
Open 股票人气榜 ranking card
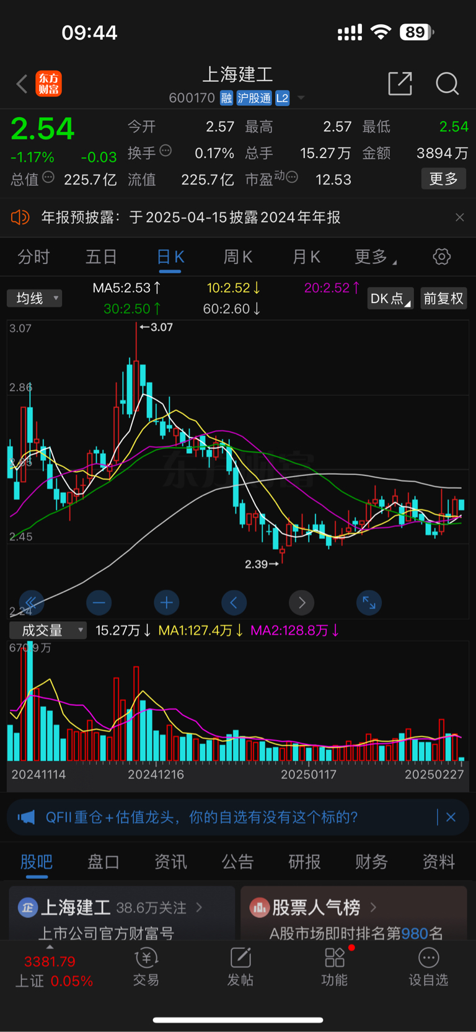point(353,914)
